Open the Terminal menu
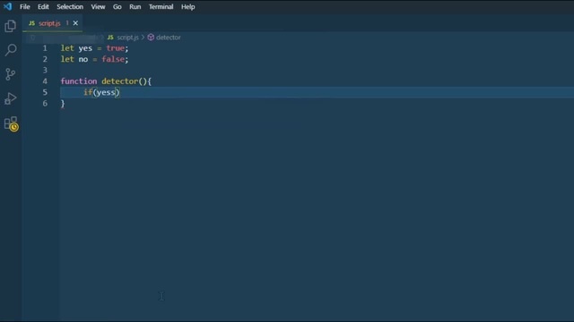 point(161,6)
